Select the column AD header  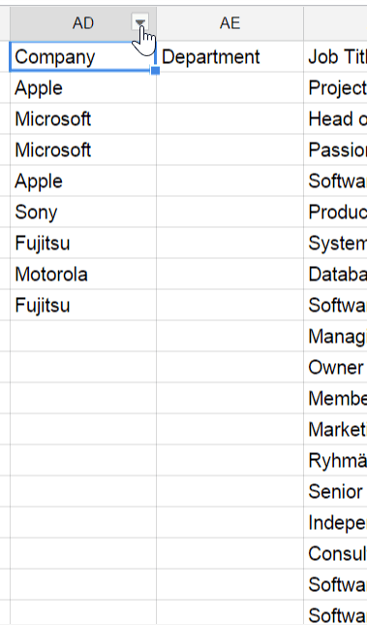pyautogui.click(x=82, y=23)
